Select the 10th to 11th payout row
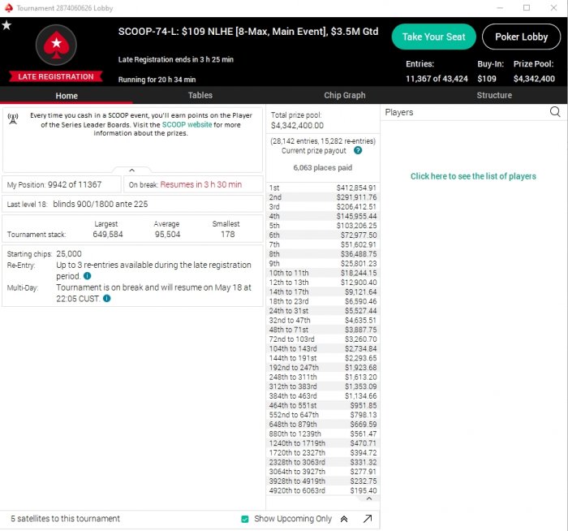This screenshot has width=568, height=531. pyautogui.click(x=322, y=273)
